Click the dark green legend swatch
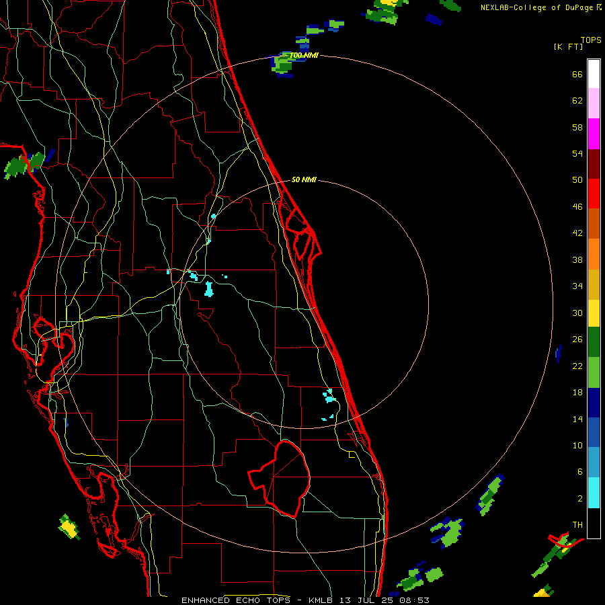 pyautogui.click(x=594, y=342)
